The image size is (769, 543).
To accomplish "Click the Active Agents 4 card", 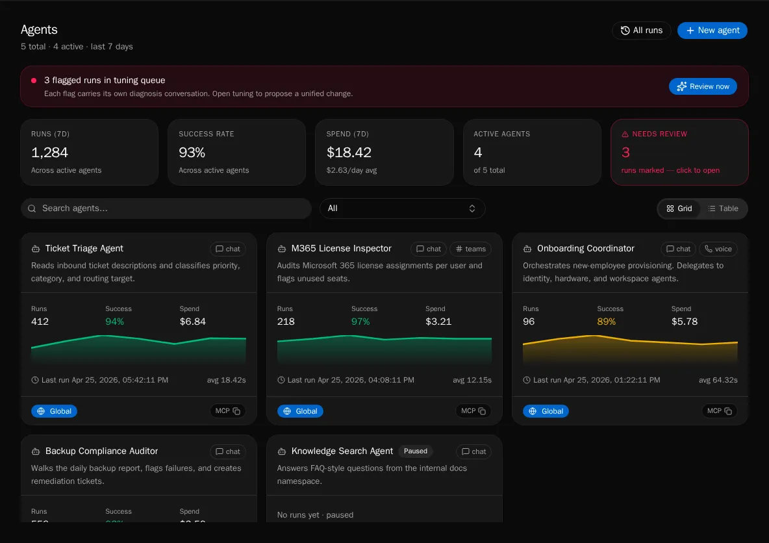I will click(x=532, y=152).
